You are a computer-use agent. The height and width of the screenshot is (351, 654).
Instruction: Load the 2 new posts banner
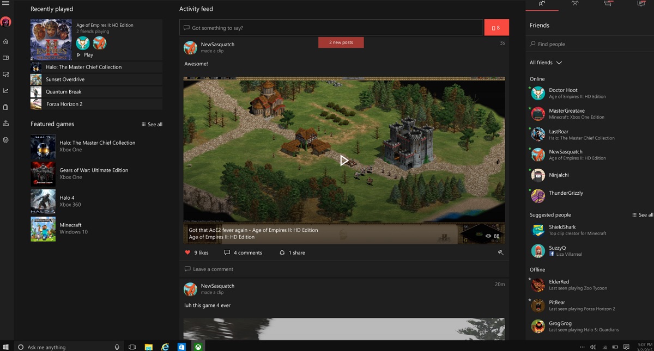click(x=341, y=42)
